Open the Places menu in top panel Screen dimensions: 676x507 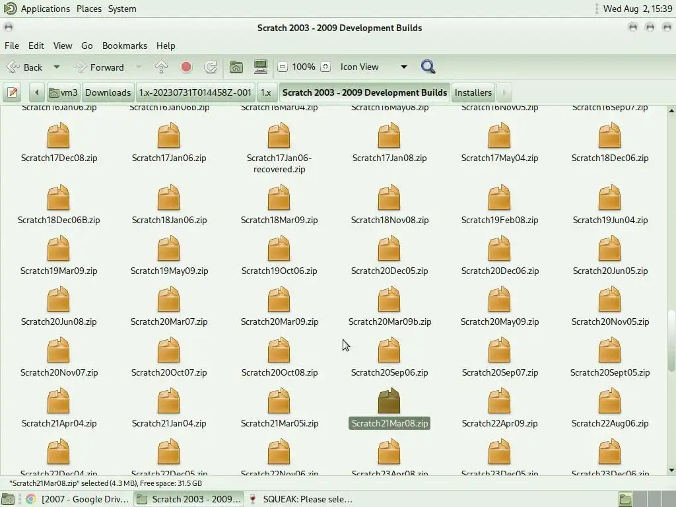89,9
